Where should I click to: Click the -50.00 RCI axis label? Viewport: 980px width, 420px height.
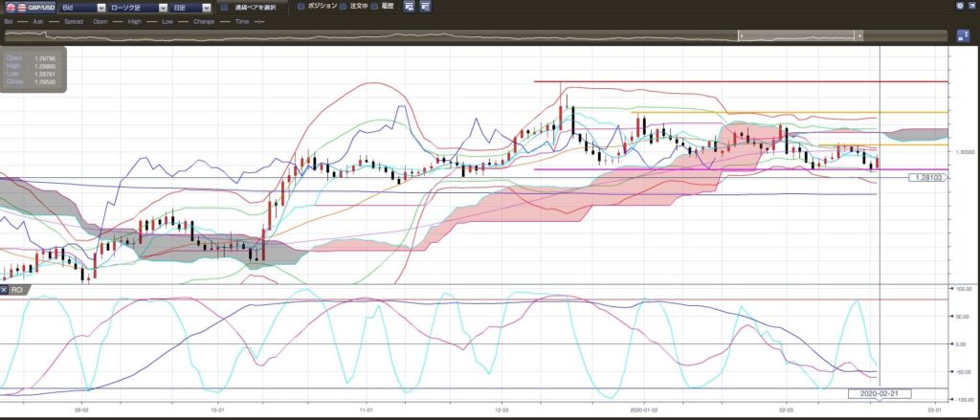click(965, 372)
